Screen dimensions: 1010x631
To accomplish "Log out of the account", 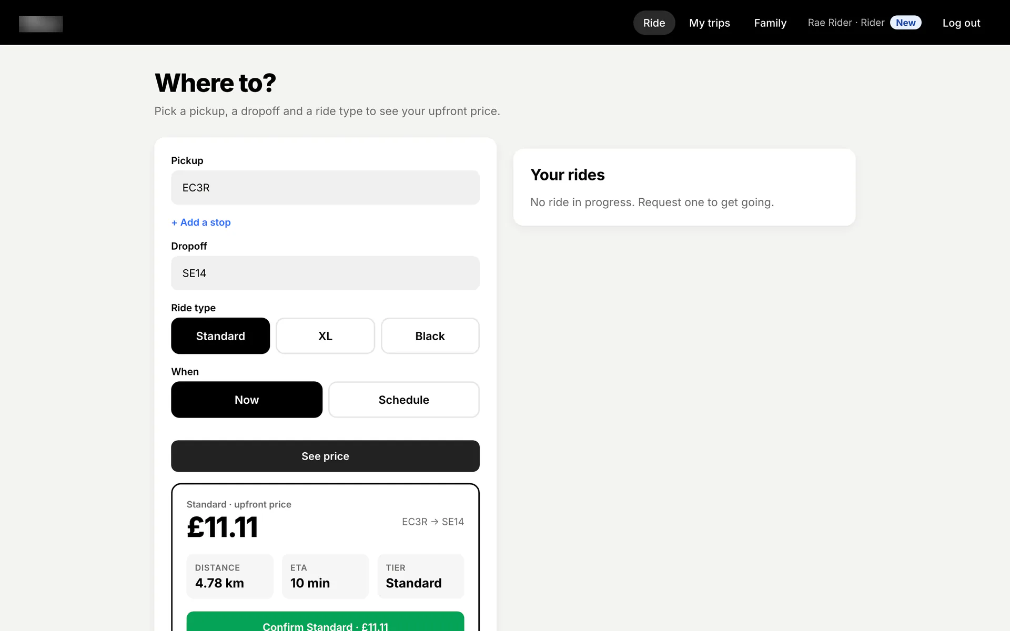I will click(x=961, y=23).
